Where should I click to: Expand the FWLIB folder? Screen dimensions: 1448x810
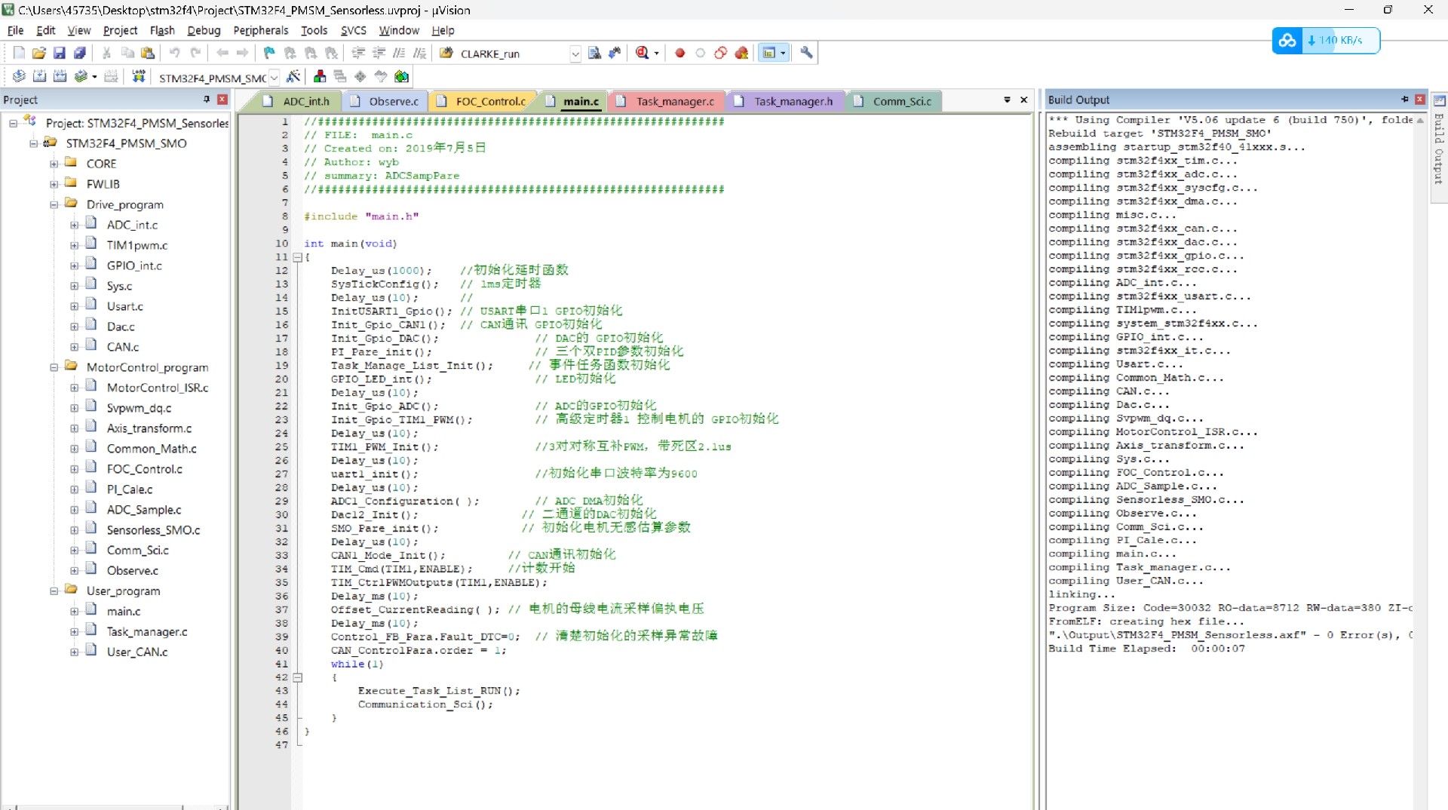(54, 184)
